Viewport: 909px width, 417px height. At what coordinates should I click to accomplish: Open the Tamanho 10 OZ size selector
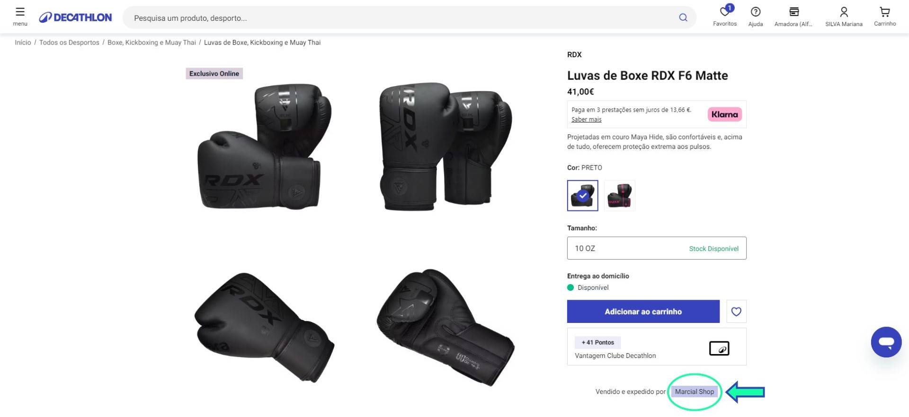click(656, 248)
